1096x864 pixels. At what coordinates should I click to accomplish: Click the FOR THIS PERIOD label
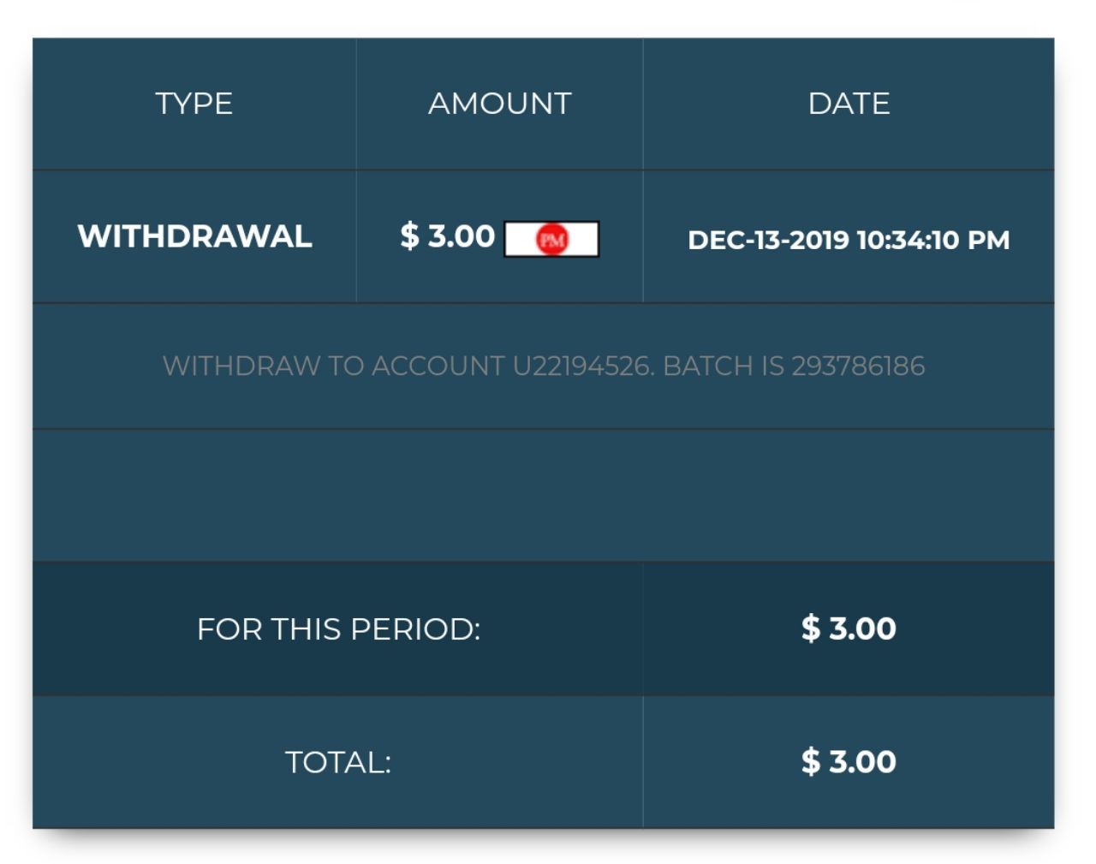click(x=338, y=629)
